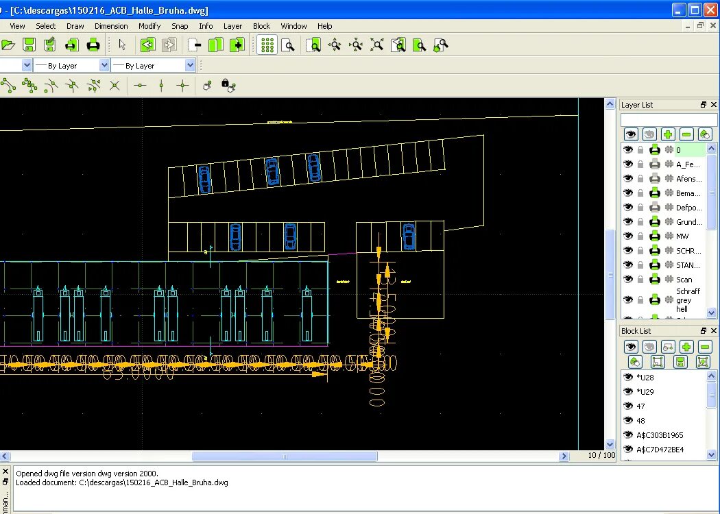Toggle visibility of the MW layer
Viewport: 720px width, 514px height.
click(628, 236)
